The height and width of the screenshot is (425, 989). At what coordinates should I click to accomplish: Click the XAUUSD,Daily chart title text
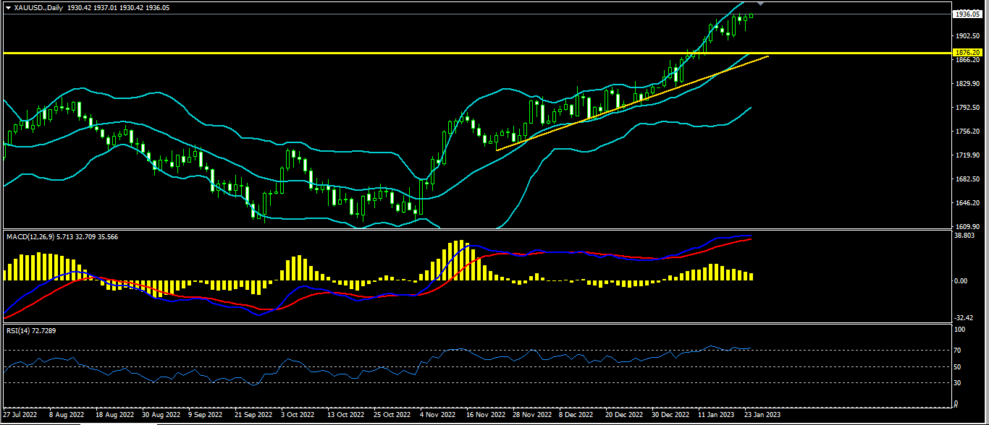[38, 6]
